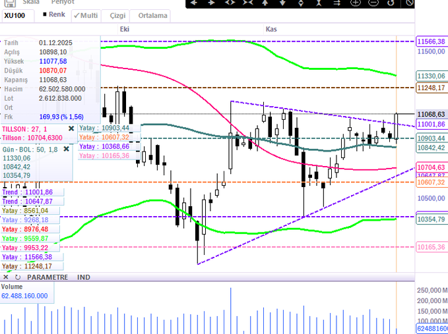Screen dimensions: 448x334
Task: Click the 11068,63 last price tag on axis
Action: pyautogui.click(x=432, y=114)
